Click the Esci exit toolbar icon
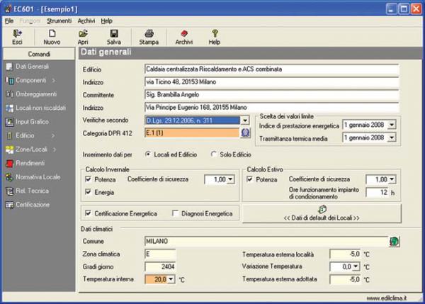 coord(17,33)
